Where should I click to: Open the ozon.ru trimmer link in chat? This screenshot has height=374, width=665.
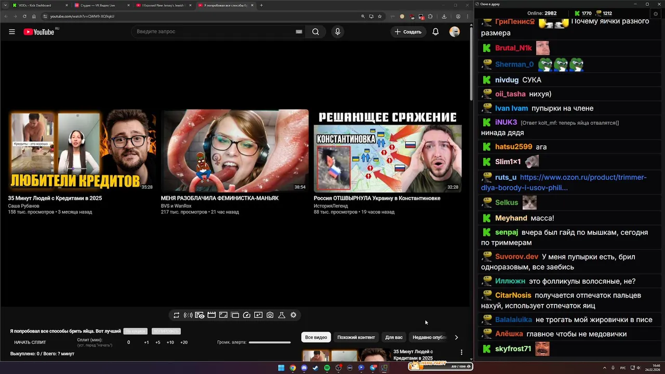[564, 182]
